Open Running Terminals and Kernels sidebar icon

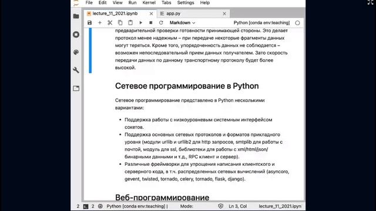[76, 35]
